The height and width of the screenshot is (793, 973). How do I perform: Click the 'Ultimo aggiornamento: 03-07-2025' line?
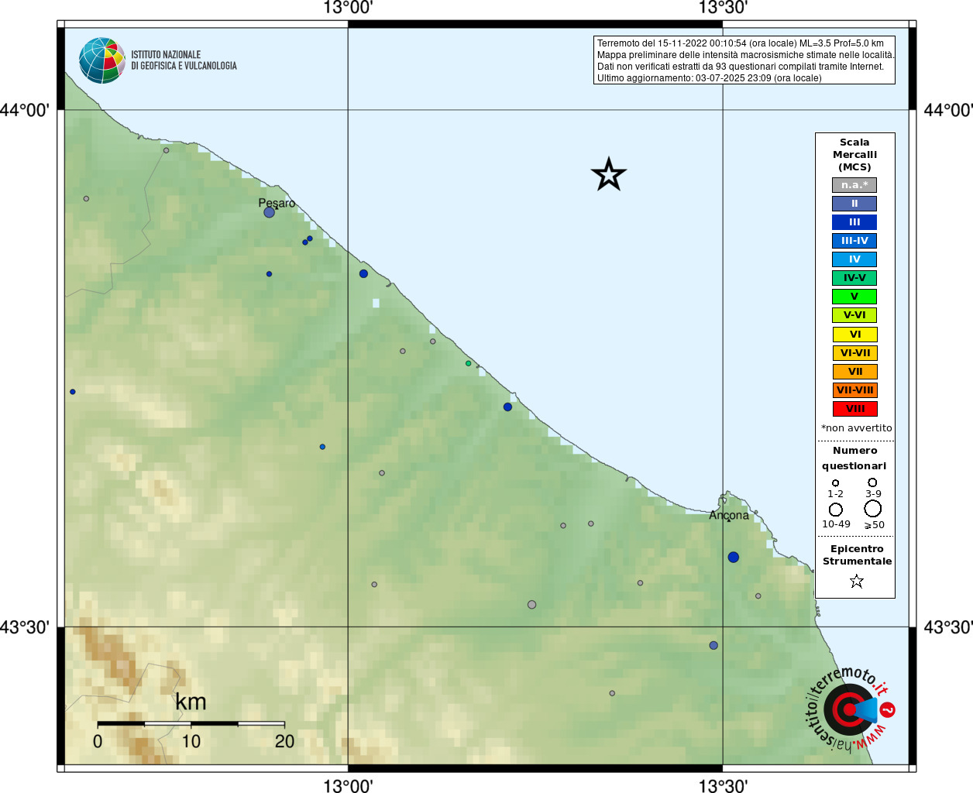709,78
